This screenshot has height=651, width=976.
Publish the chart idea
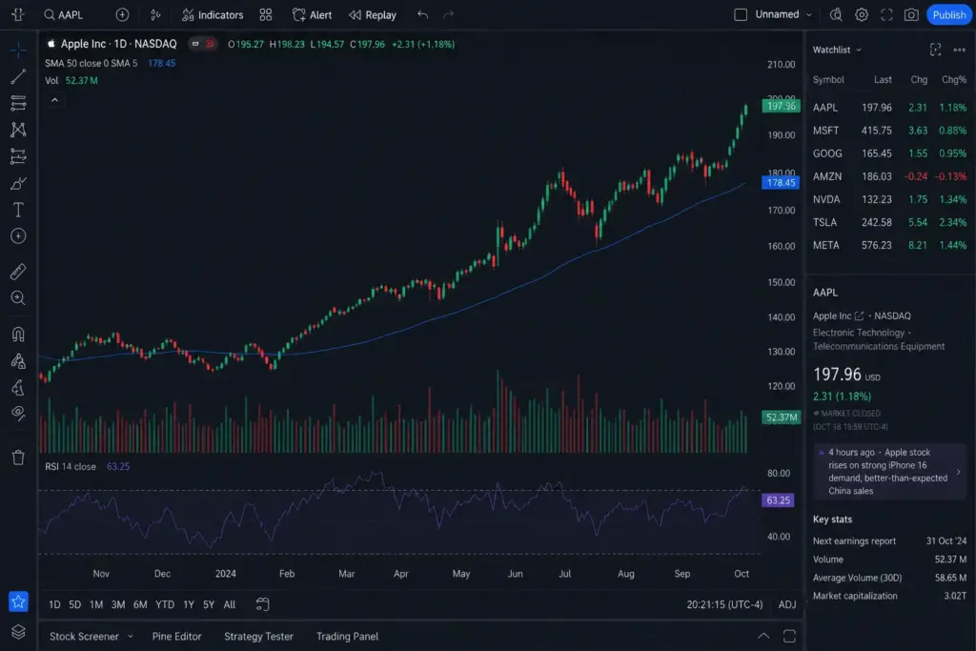948,15
